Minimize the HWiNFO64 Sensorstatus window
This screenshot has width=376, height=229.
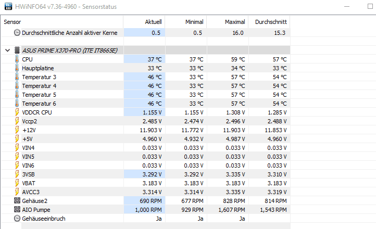point(347,6)
